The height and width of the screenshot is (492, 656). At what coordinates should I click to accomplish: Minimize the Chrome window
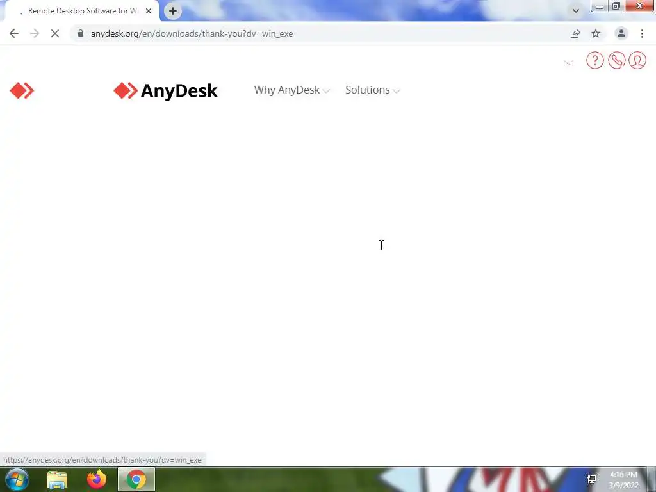coord(600,6)
